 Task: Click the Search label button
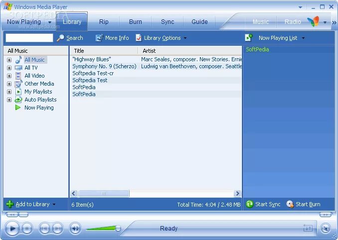pos(75,38)
